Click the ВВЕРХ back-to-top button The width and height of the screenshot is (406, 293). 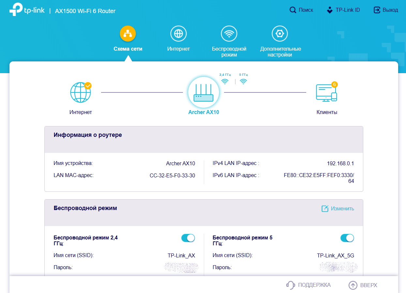click(363, 285)
